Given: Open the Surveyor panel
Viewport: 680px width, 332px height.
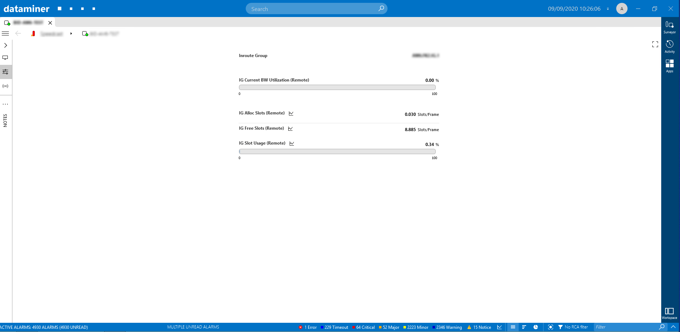Looking at the screenshot, I should point(669,27).
